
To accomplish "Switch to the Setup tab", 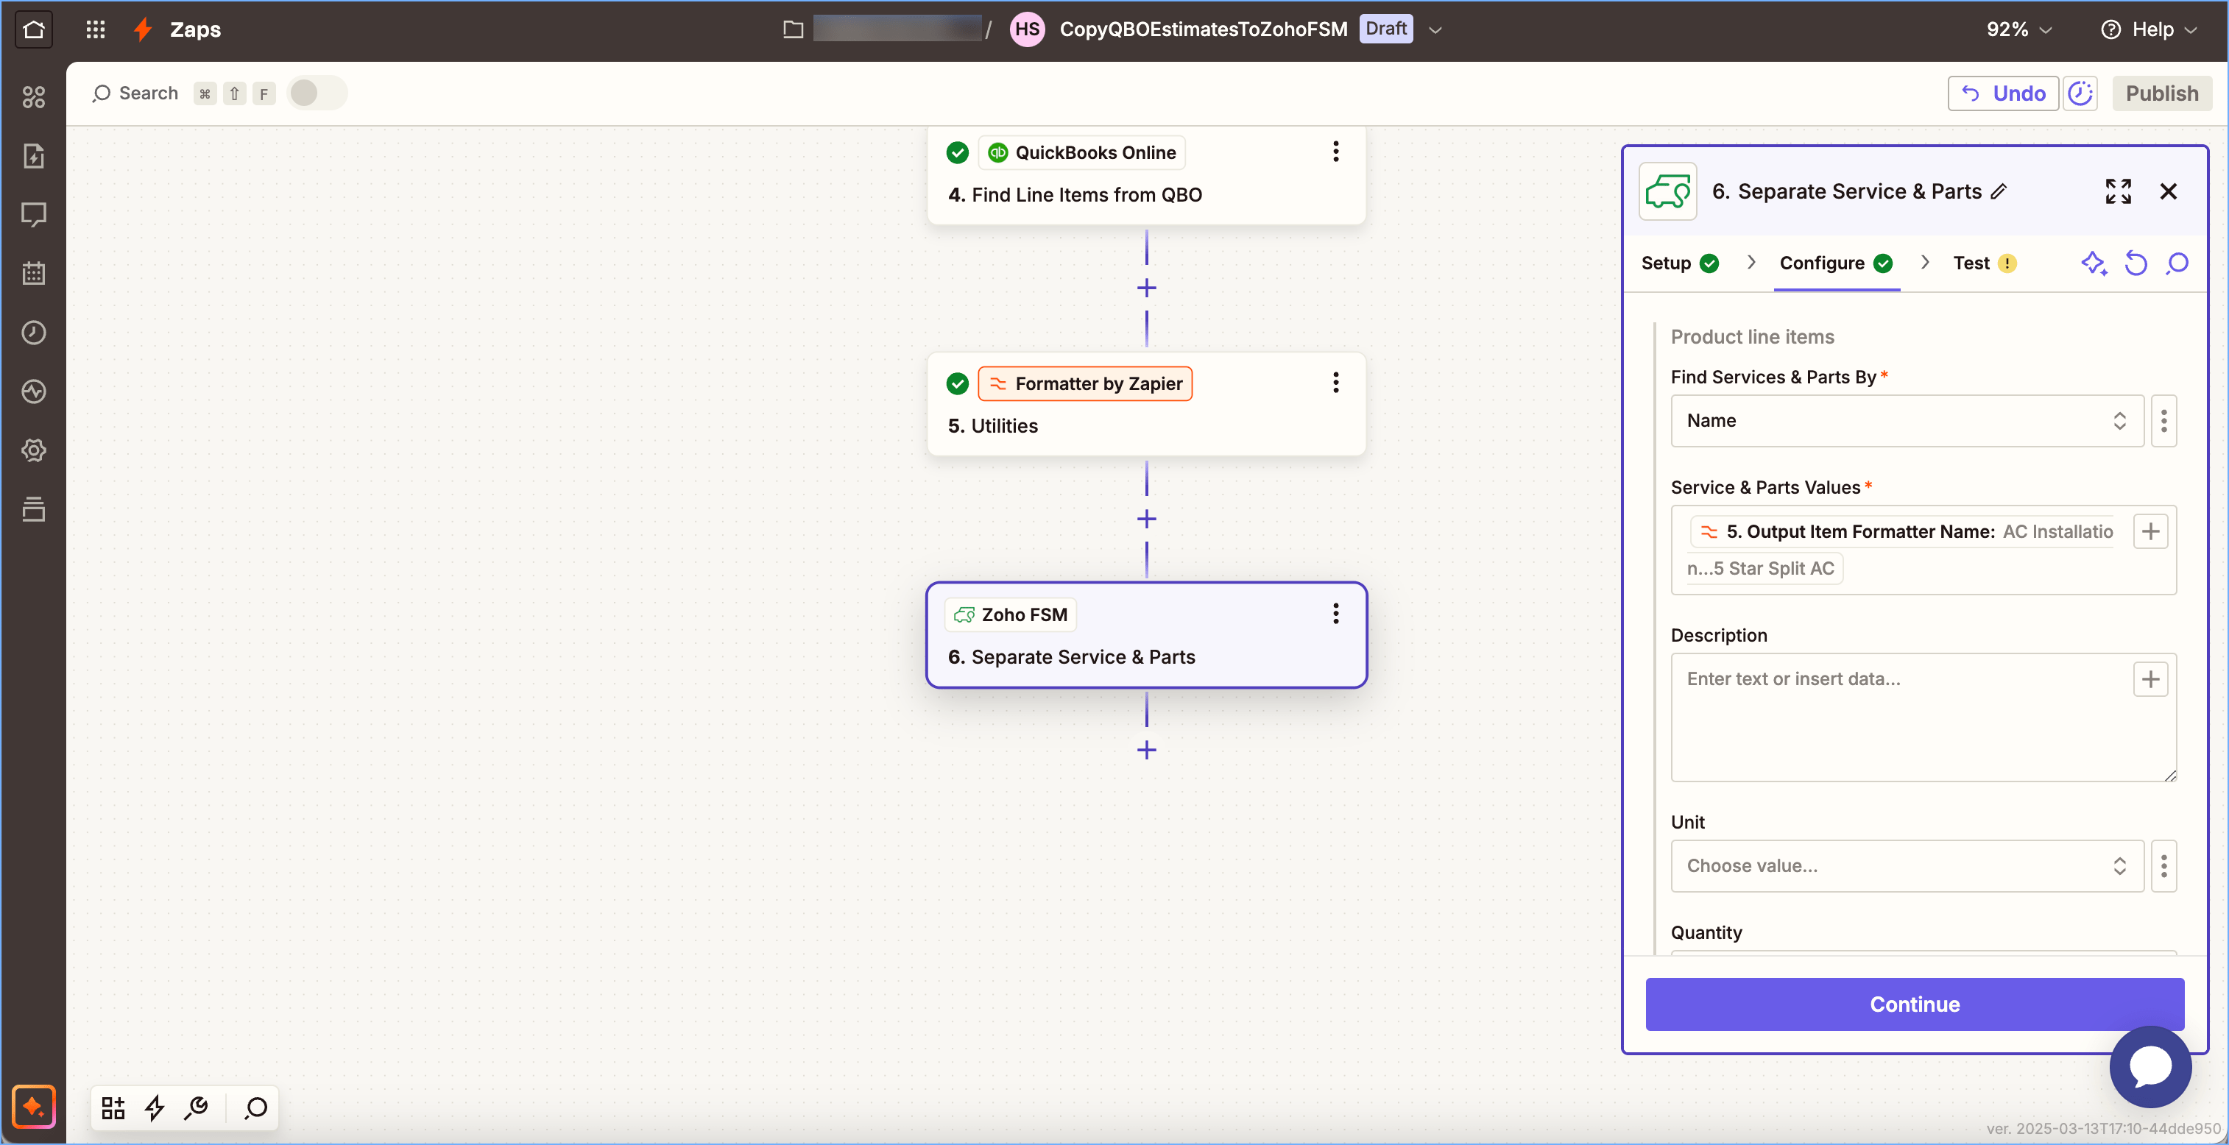I will coord(1666,263).
